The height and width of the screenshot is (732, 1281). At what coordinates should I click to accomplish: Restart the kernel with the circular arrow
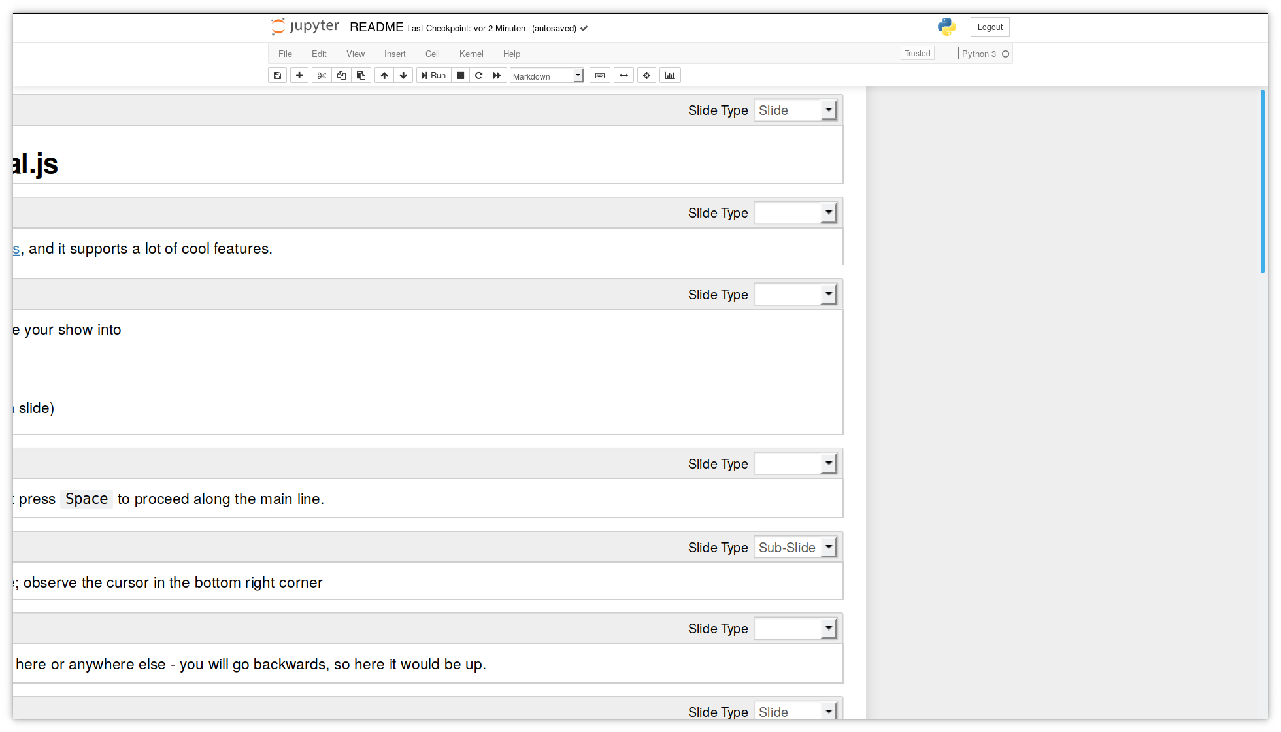[478, 76]
